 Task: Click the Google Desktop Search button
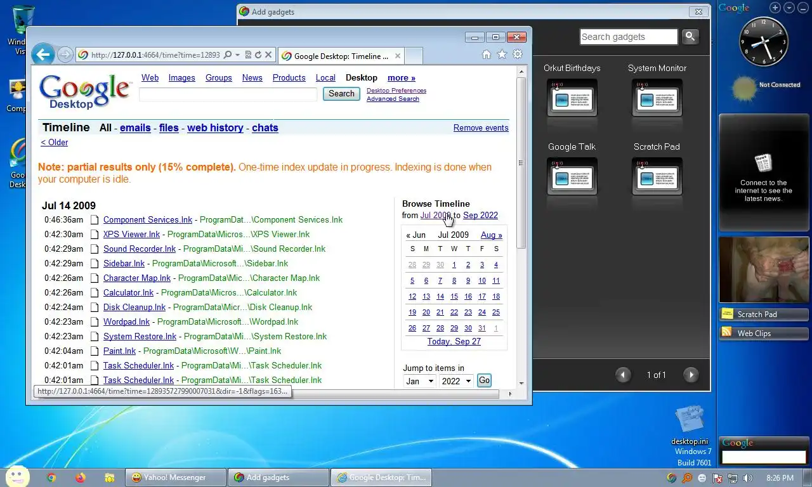click(341, 94)
